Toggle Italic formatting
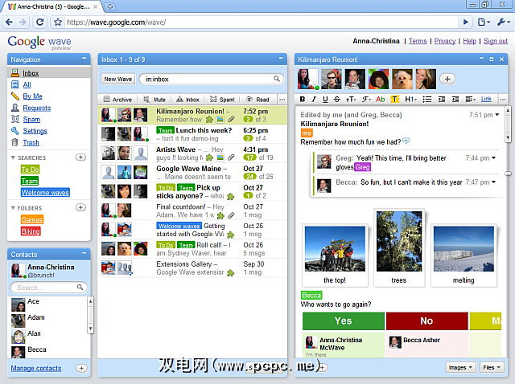This screenshot has height=384, width=515. click(x=314, y=99)
